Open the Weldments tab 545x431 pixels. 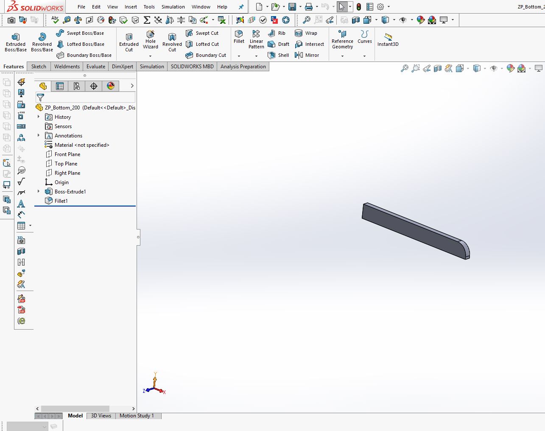click(x=67, y=67)
